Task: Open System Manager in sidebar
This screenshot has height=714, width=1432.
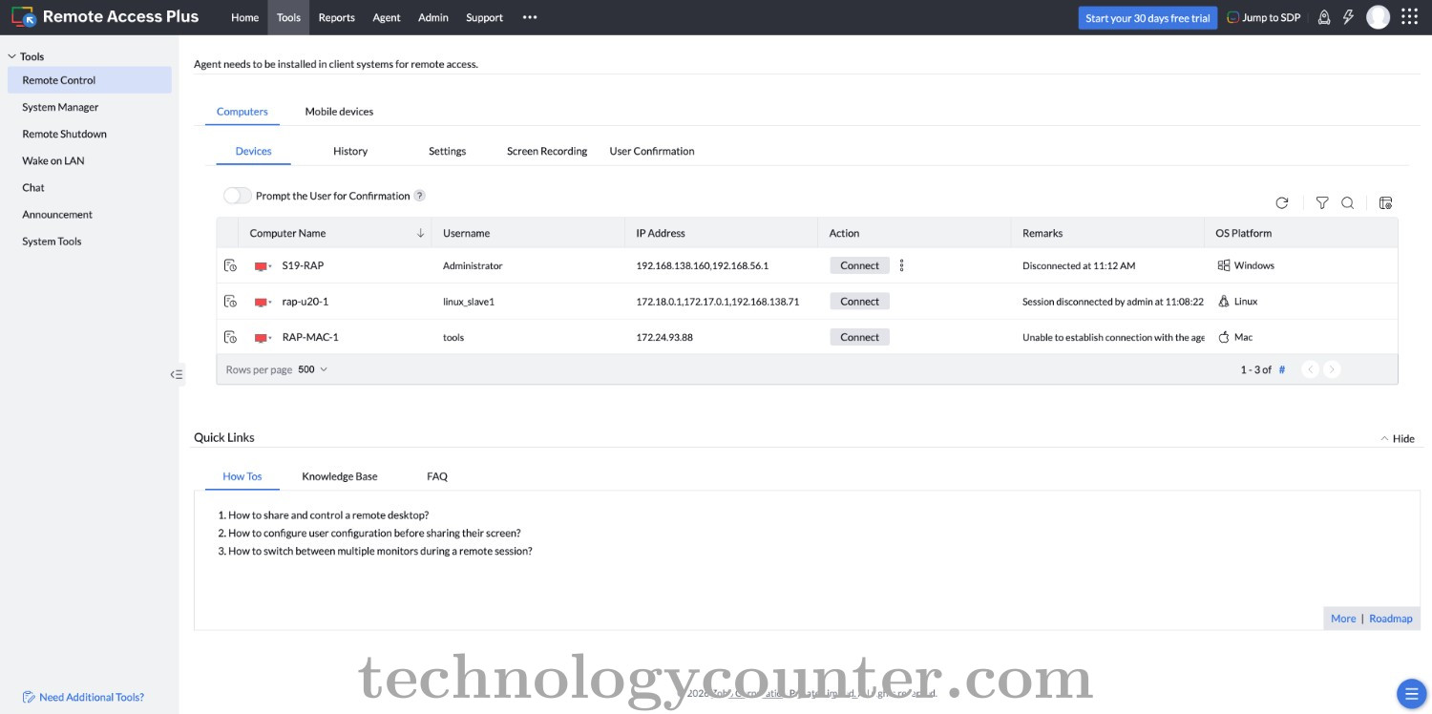Action: pos(60,107)
